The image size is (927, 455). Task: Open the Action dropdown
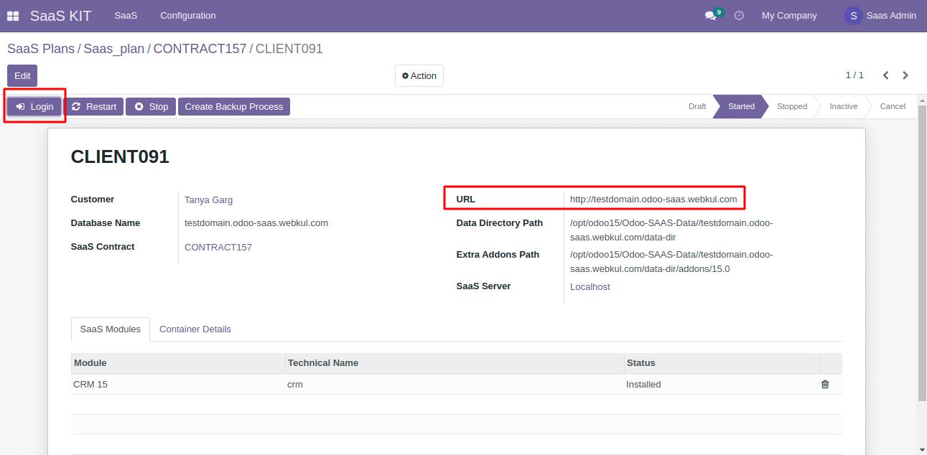click(x=419, y=75)
